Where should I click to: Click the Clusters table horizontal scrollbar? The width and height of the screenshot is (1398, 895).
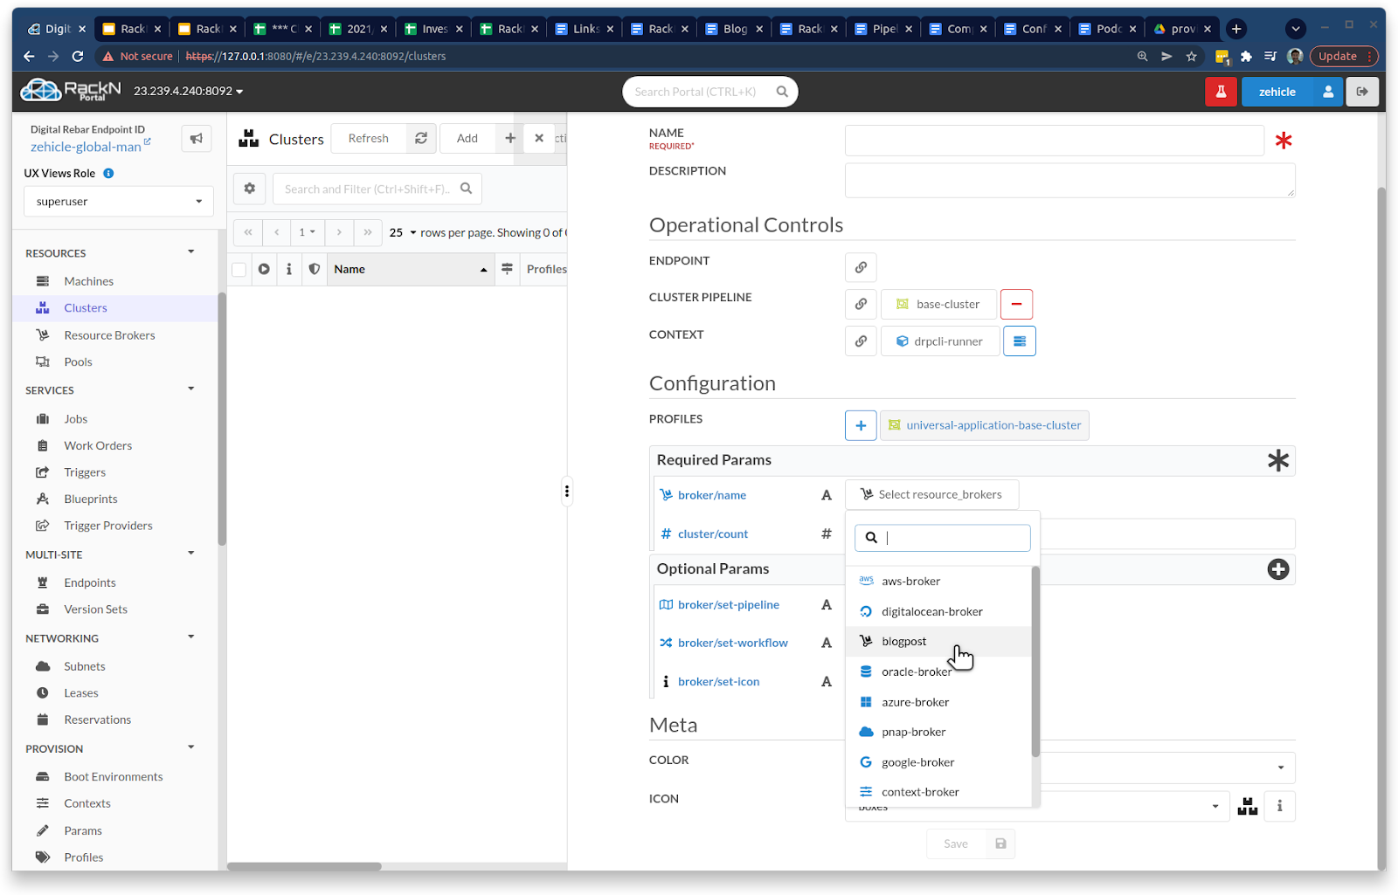click(x=304, y=866)
